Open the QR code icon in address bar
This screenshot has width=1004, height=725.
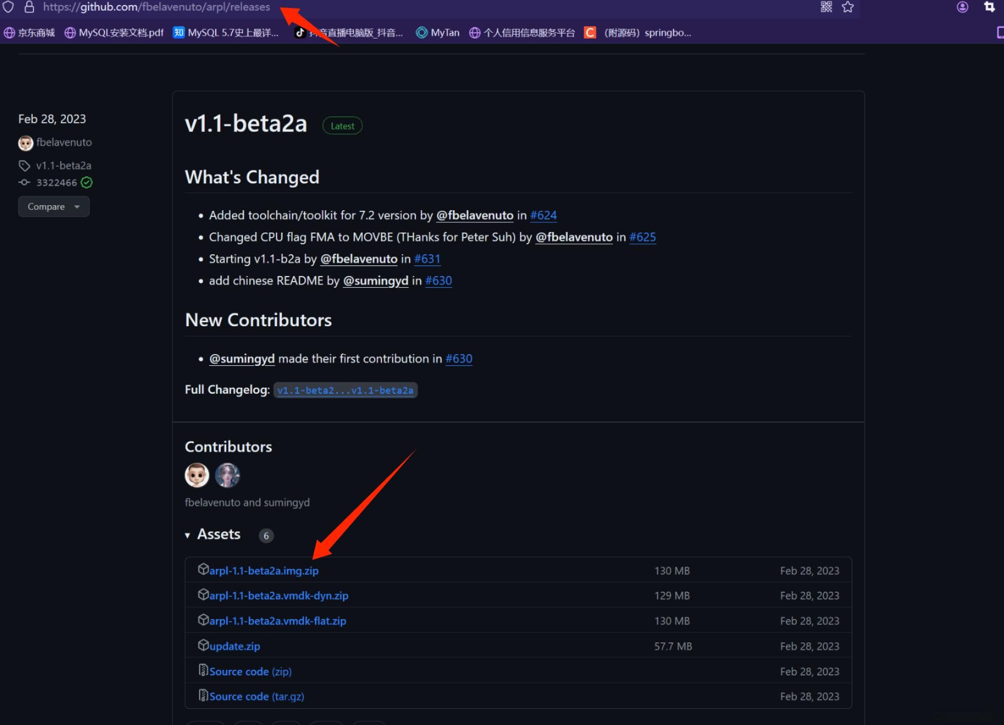pos(826,7)
